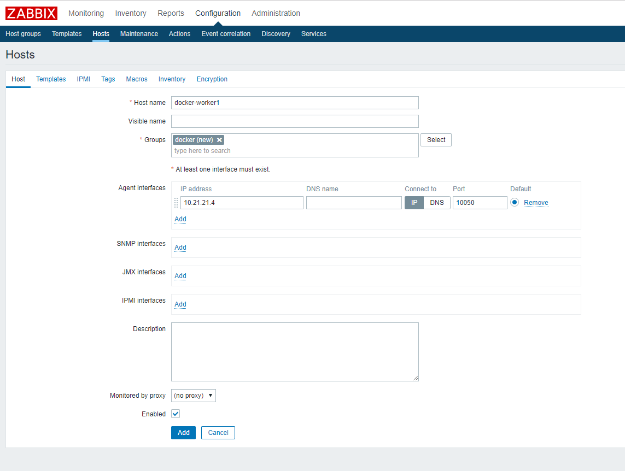Cancel the host creation
625x471 pixels.
pyautogui.click(x=218, y=432)
